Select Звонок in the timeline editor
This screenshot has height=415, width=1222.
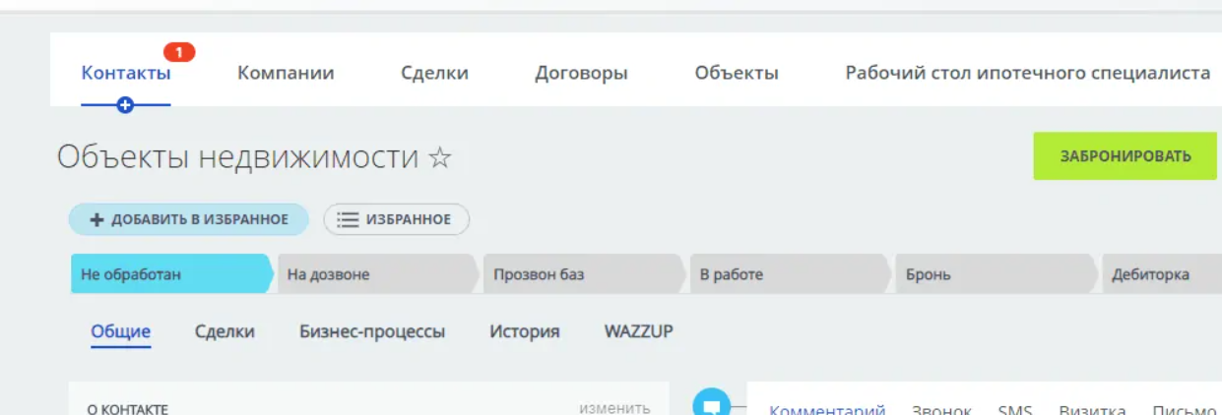(x=941, y=410)
